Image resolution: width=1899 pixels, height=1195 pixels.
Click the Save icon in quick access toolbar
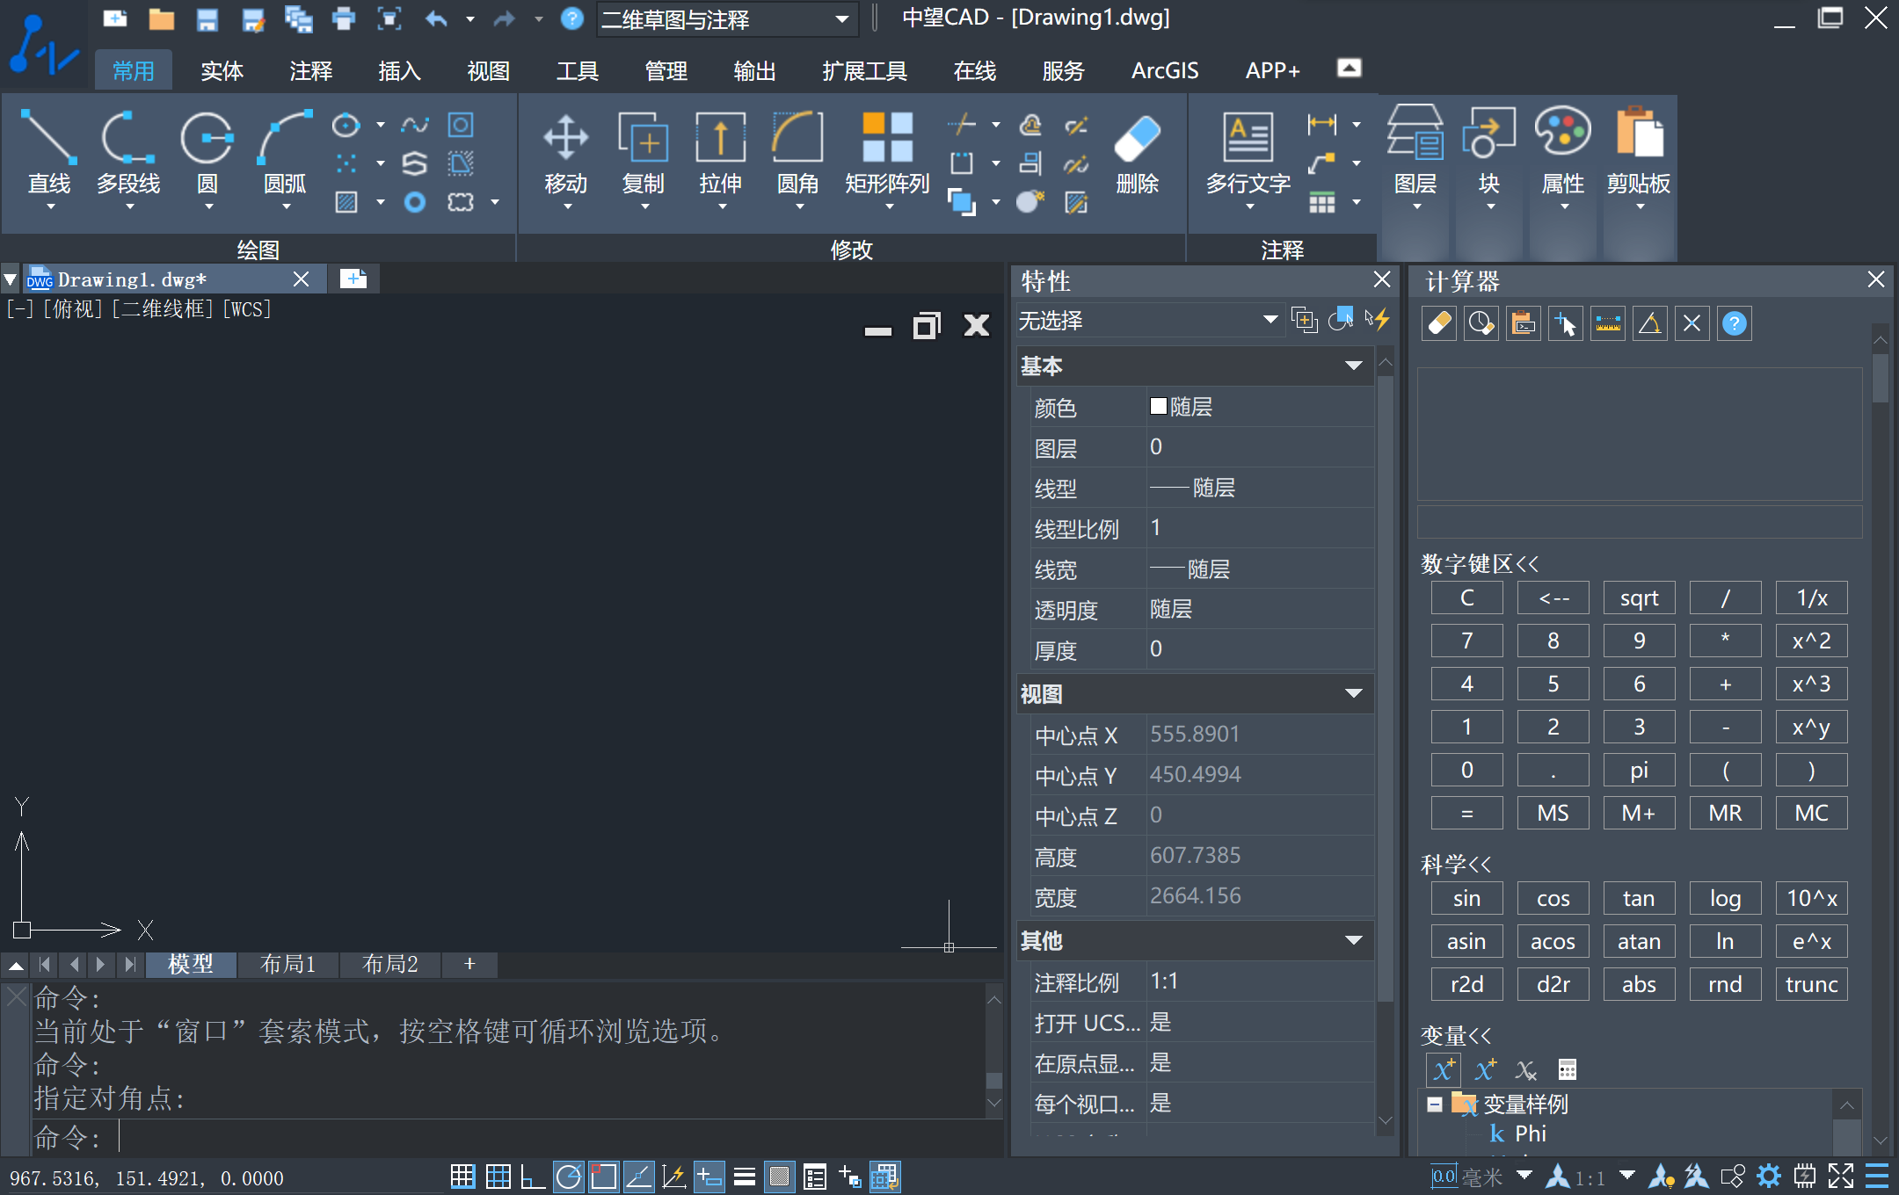pyautogui.click(x=207, y=18)
